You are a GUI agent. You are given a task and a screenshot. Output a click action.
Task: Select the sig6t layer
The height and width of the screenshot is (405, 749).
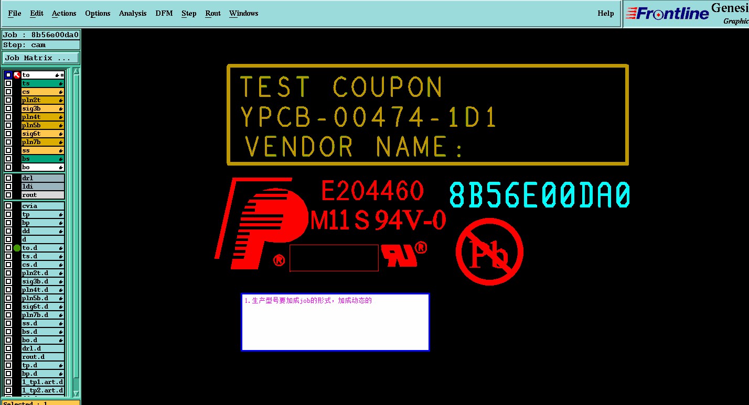click(42, 134)
